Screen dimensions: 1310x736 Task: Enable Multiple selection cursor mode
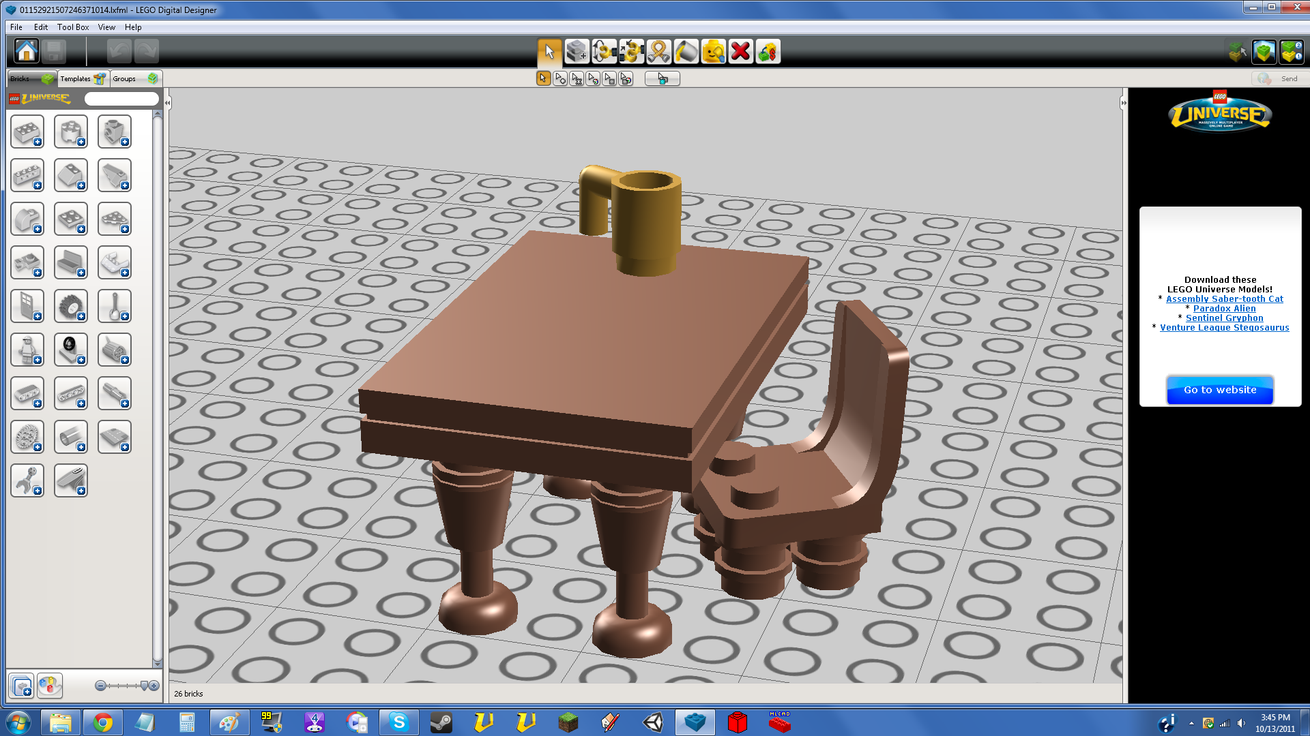click(560, 79)
